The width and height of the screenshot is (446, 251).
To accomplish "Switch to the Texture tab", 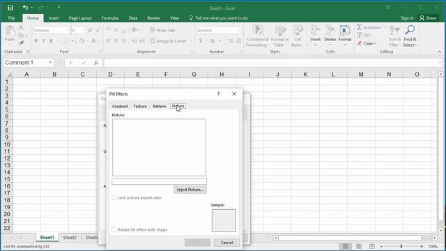I will 140,106.
